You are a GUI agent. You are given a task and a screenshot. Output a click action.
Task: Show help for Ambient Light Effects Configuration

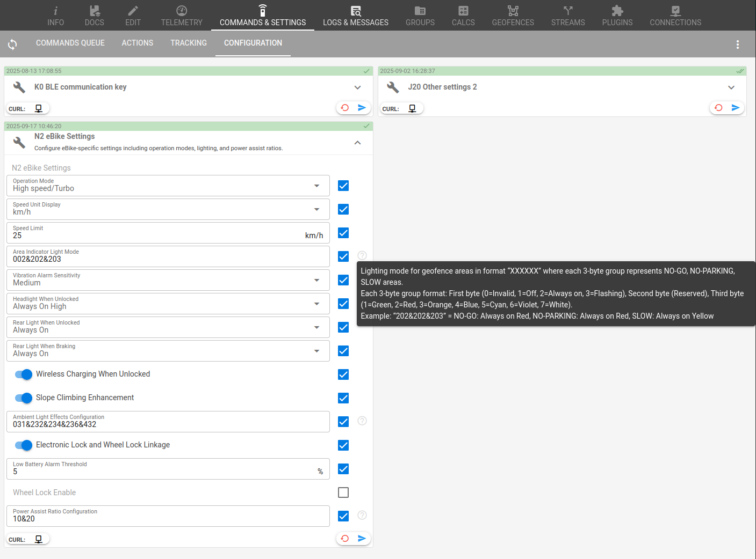pyautogui.click(x=362, y=421)
